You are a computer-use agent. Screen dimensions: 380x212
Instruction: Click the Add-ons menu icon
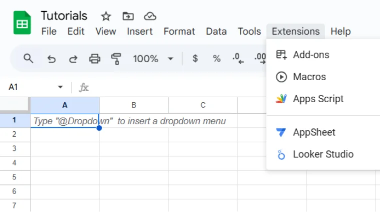point(281,55)
